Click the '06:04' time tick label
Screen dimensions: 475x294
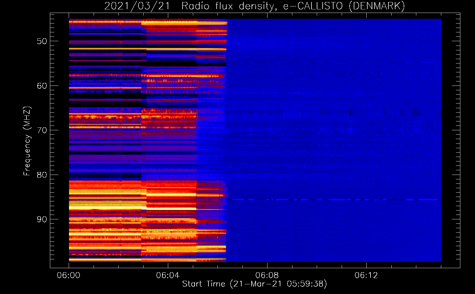[168, 275]
